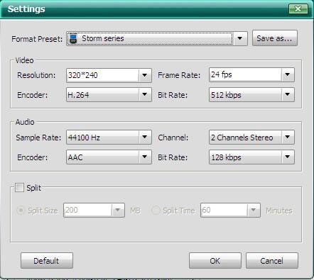Image resolution: width=314 pixels, height=280 pixels.
Task: Click the Minutes unit label
Action: [x=279, y=211]
